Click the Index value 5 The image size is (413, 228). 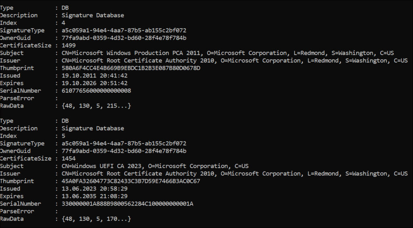pyautogui.click(x=63, y=136)
